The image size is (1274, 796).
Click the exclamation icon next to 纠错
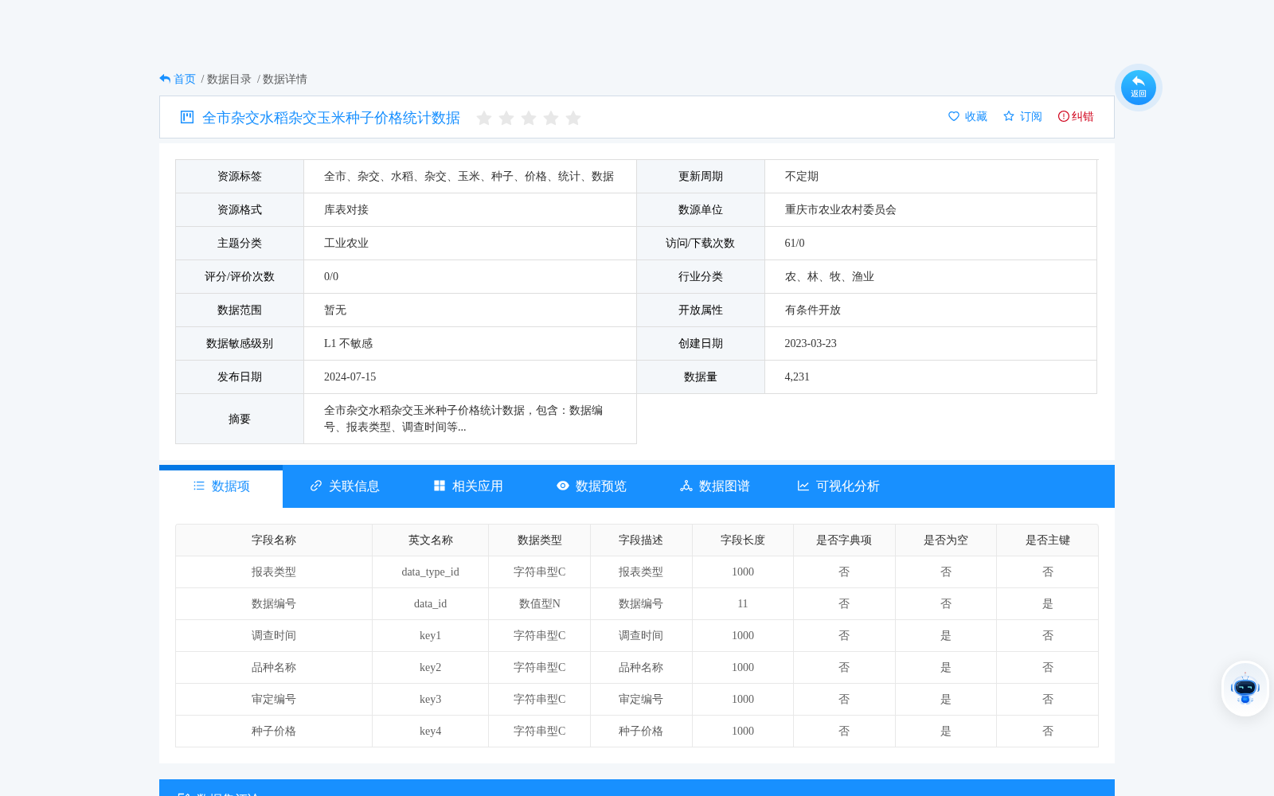pos(1064,116)
